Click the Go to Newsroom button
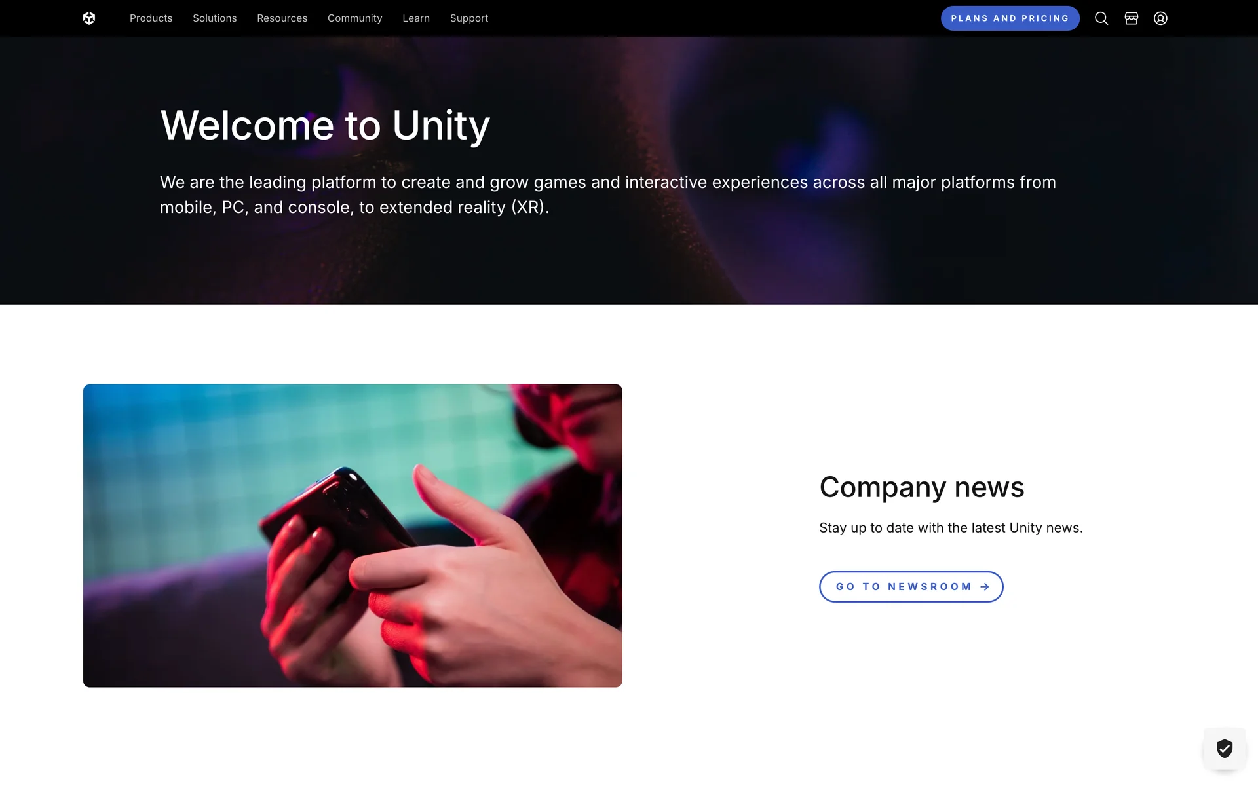The image size is (1258, 786). [911, 587]
